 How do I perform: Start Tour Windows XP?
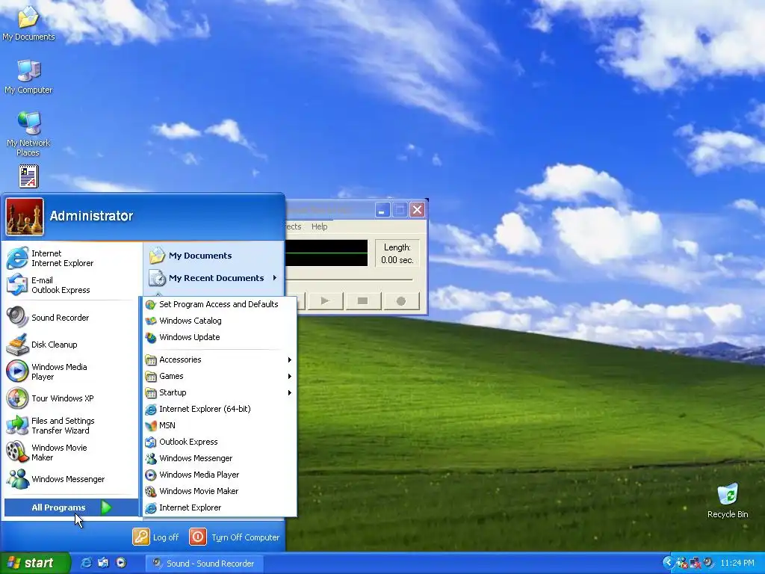[x=71, y=398]
